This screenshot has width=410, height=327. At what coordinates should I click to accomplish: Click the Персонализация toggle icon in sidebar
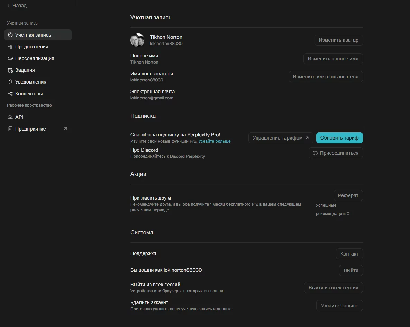10,58
